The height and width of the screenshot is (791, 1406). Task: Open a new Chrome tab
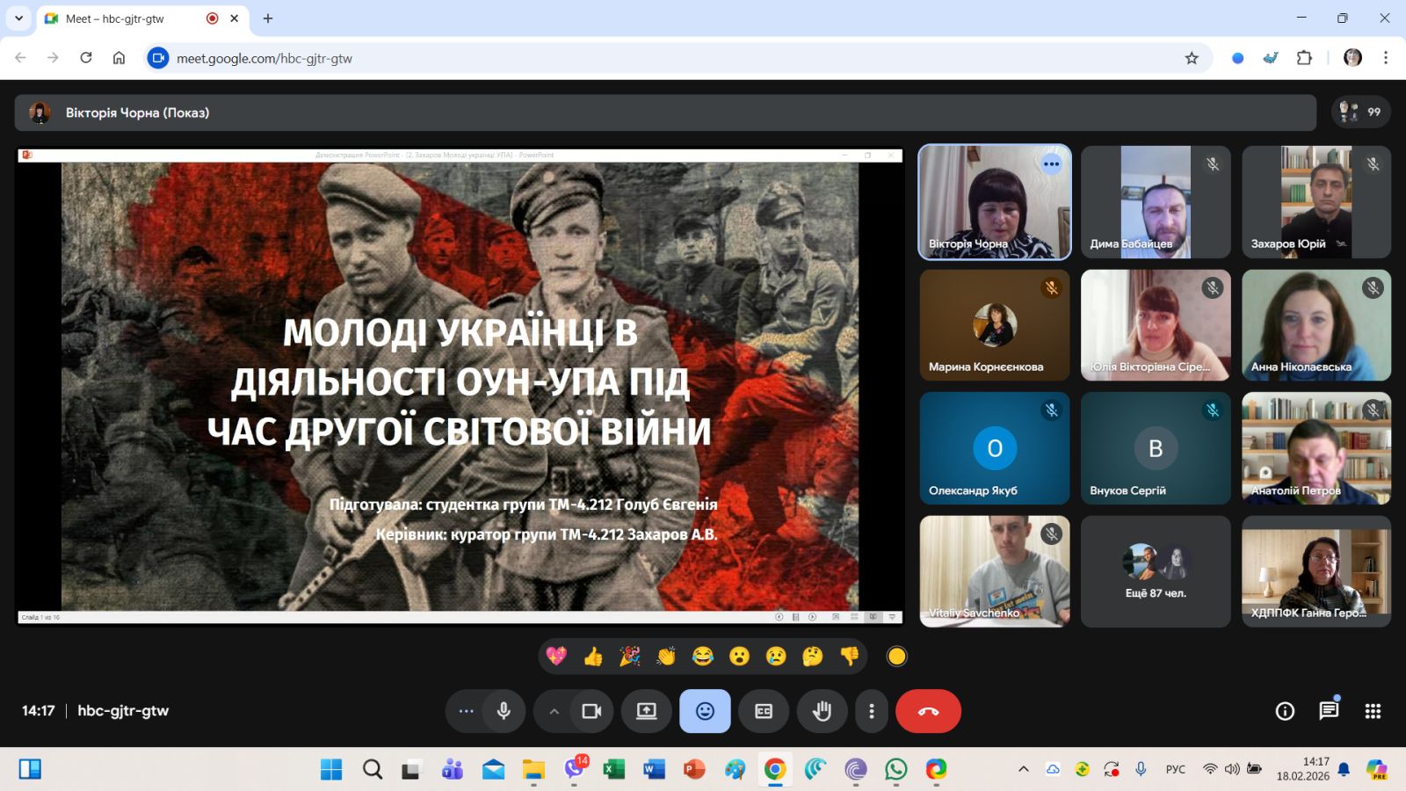(x=268, y=18)
